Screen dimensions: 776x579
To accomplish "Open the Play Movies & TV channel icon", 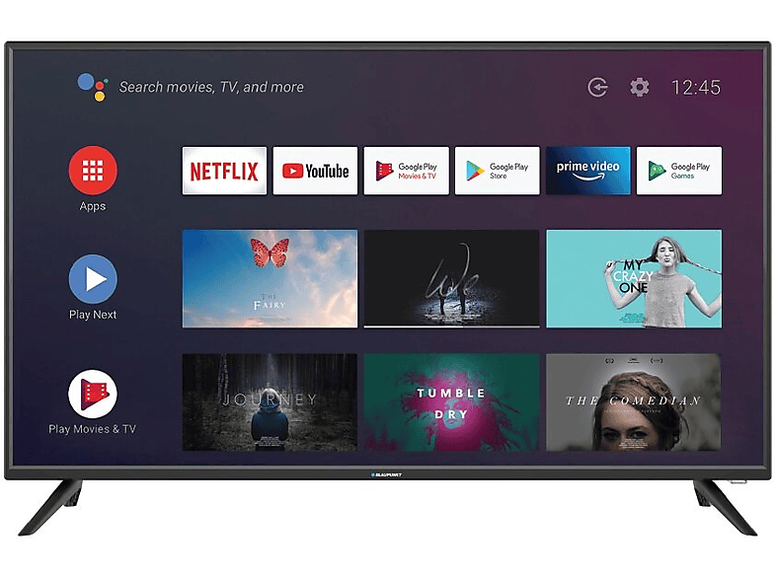I will click(93, 395).
